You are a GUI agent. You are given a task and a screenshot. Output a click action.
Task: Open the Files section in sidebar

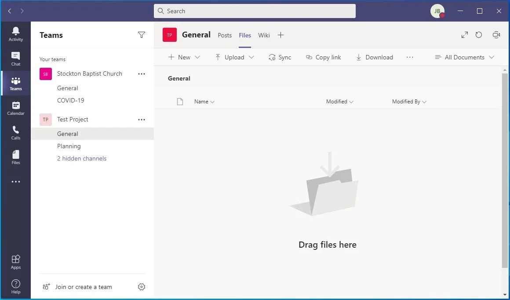click(x=16, y=157)
